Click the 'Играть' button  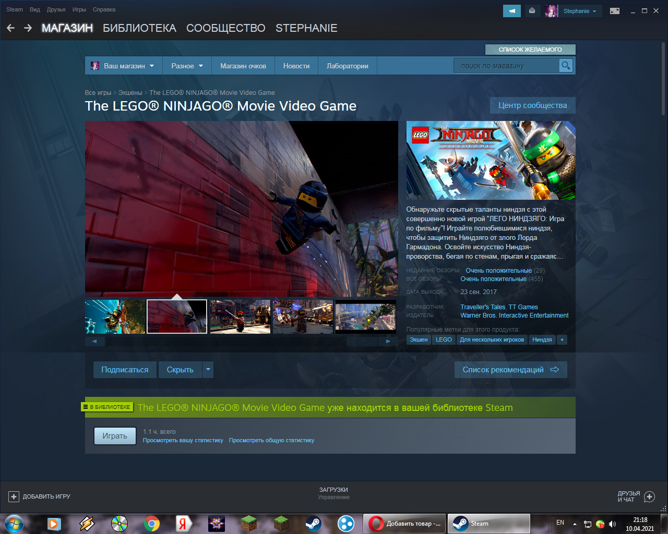click(x=115, y=436)
